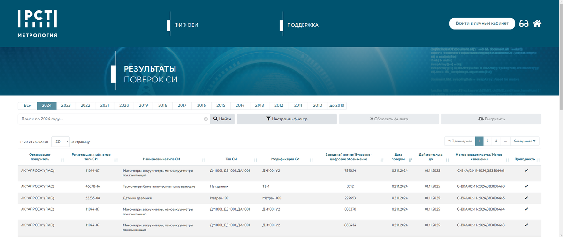Switch to the до 2010 tab
Image resolution: width=563 pixels, height=237 pixels.
pos(337,105)
